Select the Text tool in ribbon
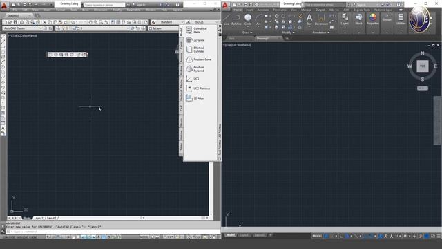 (x=309, y=19)
